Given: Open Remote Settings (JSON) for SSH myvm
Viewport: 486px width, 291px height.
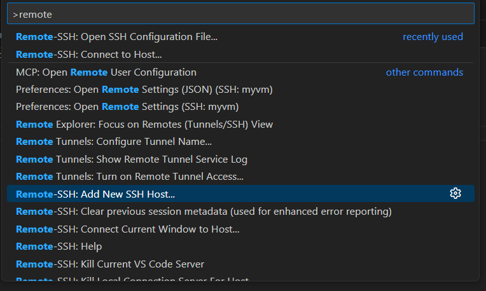Looking at the screenshot, I should point(144,90).
